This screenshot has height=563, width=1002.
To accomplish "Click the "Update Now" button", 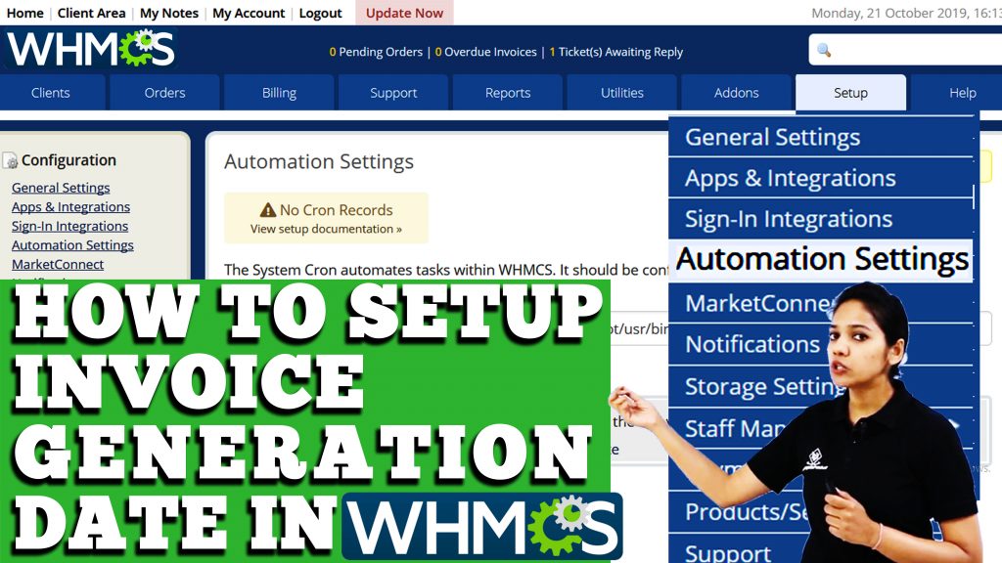I will pos(403,13).
